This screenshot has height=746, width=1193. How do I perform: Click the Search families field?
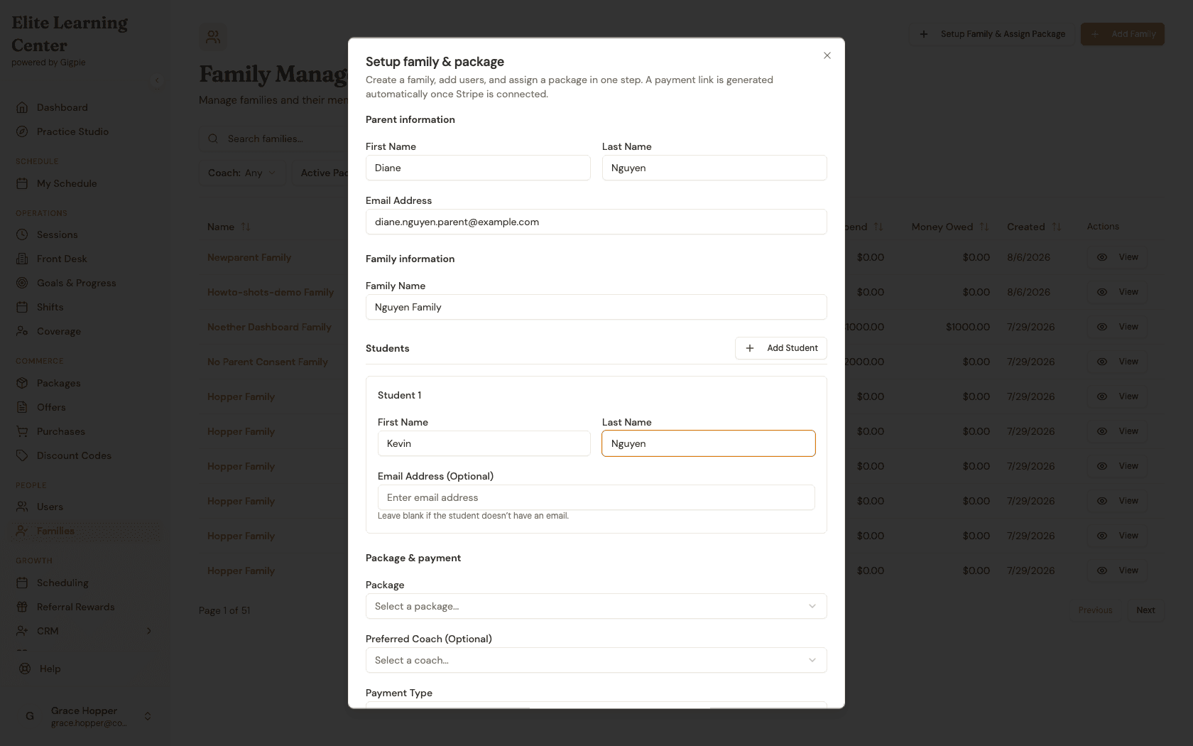(273, 139)
